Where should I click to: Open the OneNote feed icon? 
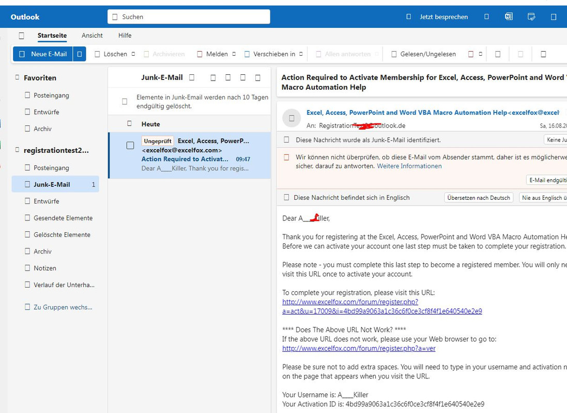(x=509, y=17)
